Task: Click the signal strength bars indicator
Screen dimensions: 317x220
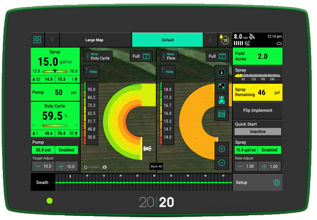Action: [238, 43]
